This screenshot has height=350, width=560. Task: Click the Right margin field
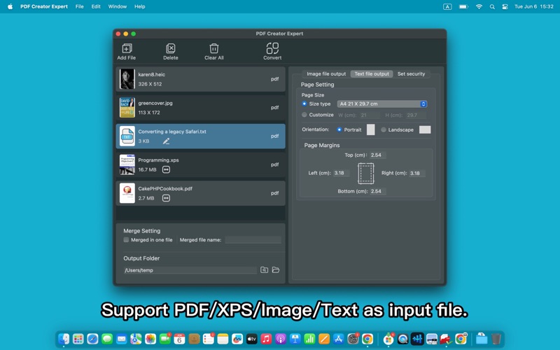point(417,173)
